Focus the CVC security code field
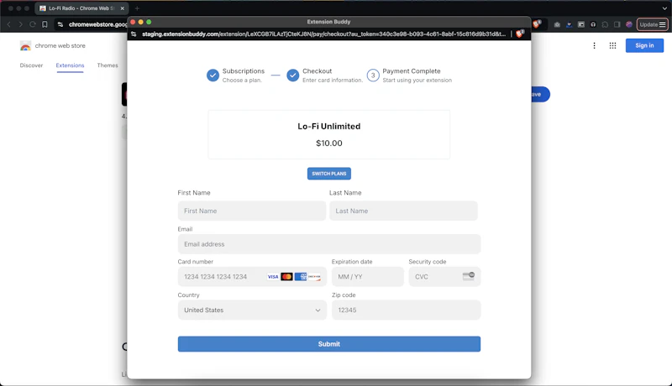The height and width of the screenshot is (386, 672). pos(444,276)
